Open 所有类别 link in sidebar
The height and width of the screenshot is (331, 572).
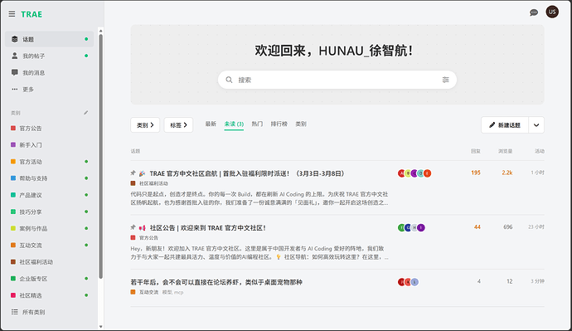pos(49,312)
